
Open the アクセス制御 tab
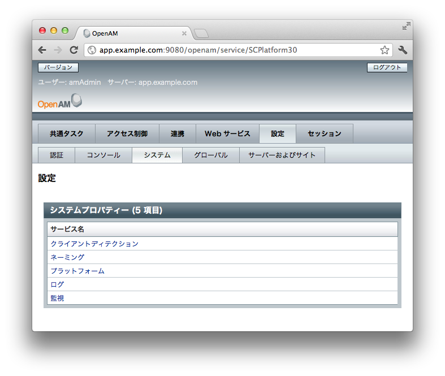click(x=127, y=134)
